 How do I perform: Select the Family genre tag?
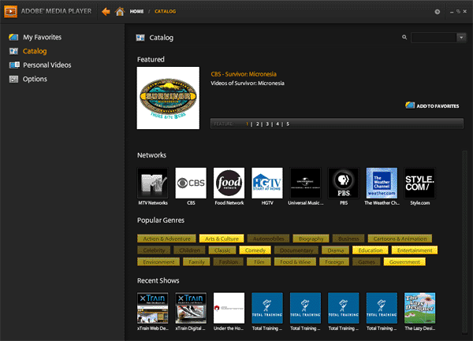pos(196,261)
